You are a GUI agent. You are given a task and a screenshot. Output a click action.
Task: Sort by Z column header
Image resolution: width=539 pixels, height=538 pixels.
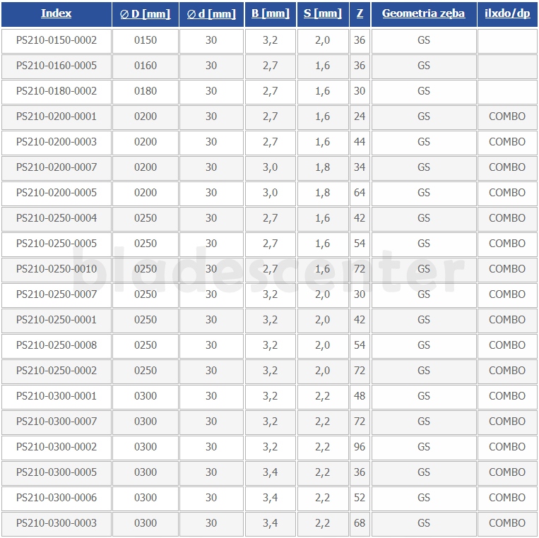pyautogui.click(x=360, y=13)
